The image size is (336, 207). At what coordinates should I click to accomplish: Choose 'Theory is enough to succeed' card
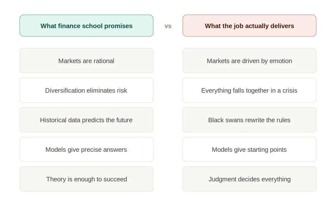pyautogui.click(x=86, y=179)
